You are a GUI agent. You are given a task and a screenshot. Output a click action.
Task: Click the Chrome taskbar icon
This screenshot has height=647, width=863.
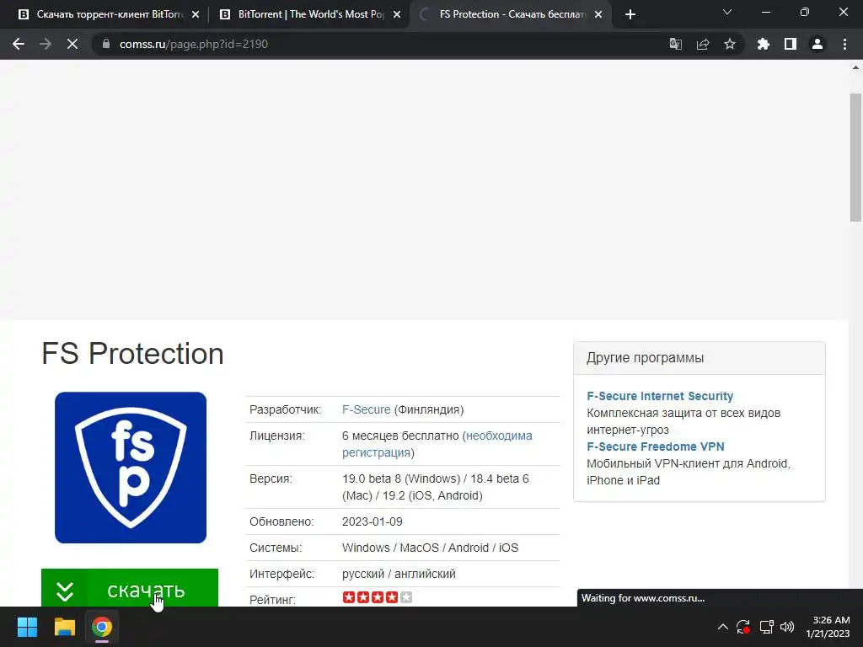click(x=102, y=627)
